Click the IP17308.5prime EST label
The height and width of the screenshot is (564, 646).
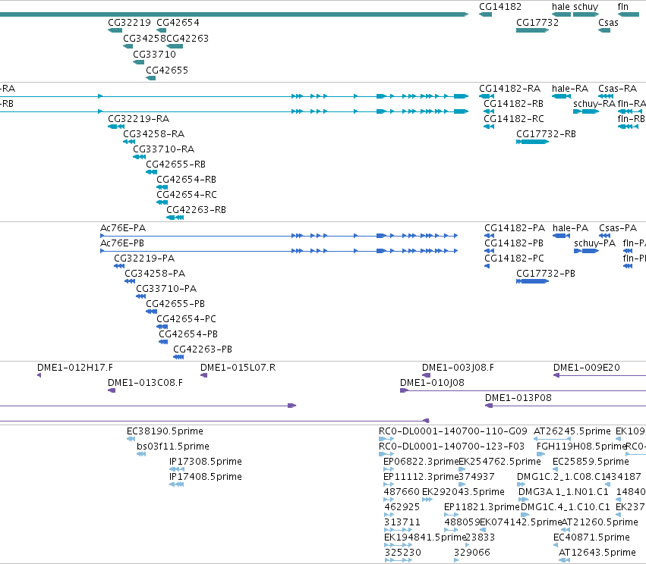point(205,462)
